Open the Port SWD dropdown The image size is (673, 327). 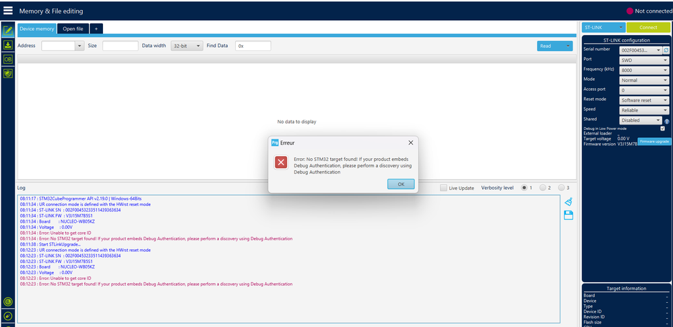tap(644, 61)
